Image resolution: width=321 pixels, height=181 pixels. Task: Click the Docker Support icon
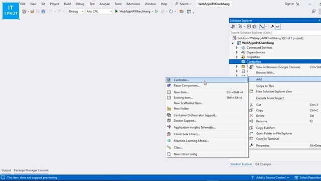pos(169,121)
